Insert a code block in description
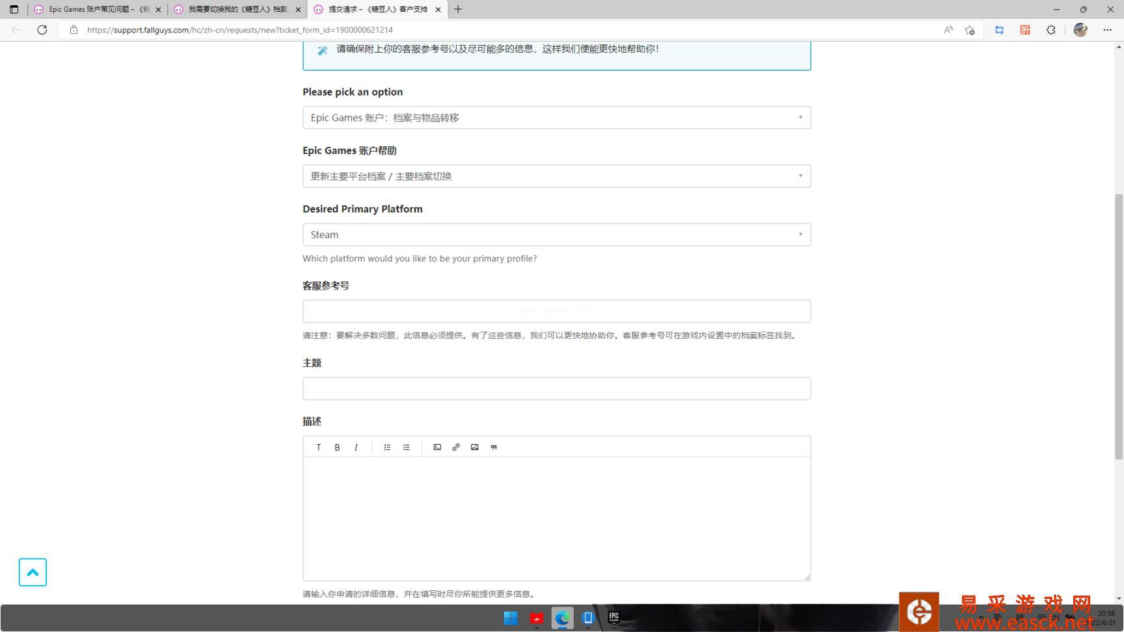 click(437, 447)
